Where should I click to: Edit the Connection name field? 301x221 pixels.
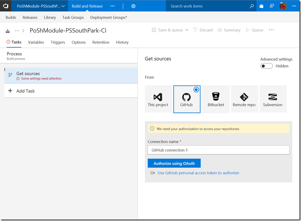(219, 150)
